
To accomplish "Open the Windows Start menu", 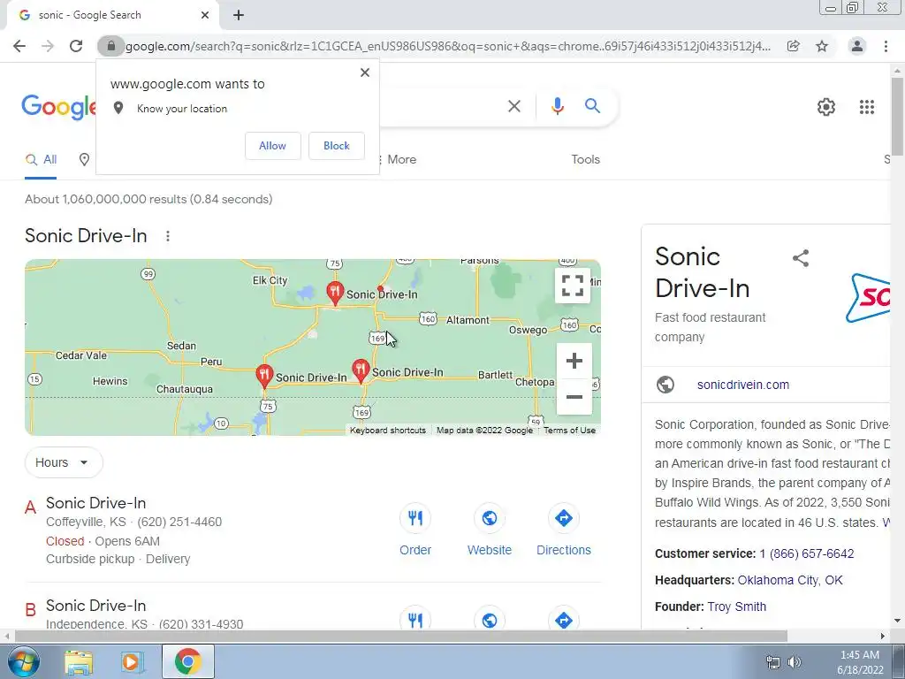I will click(x=22, y=661).
